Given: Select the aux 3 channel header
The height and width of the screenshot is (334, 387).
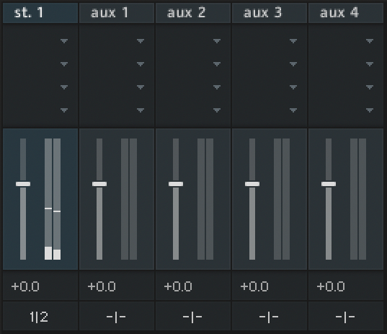Looking at the screenshot, I should 270,13.
